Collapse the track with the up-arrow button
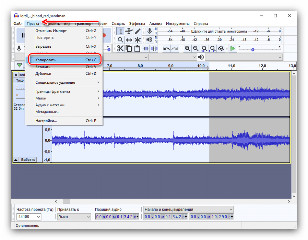The image size is (308, 240). (x=16, y=160)
